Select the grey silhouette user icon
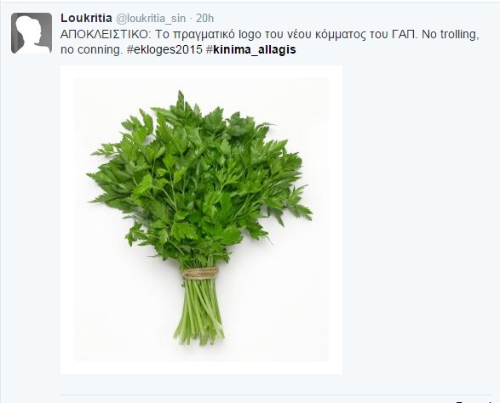 pyautogui.click(x=32, y=33)
